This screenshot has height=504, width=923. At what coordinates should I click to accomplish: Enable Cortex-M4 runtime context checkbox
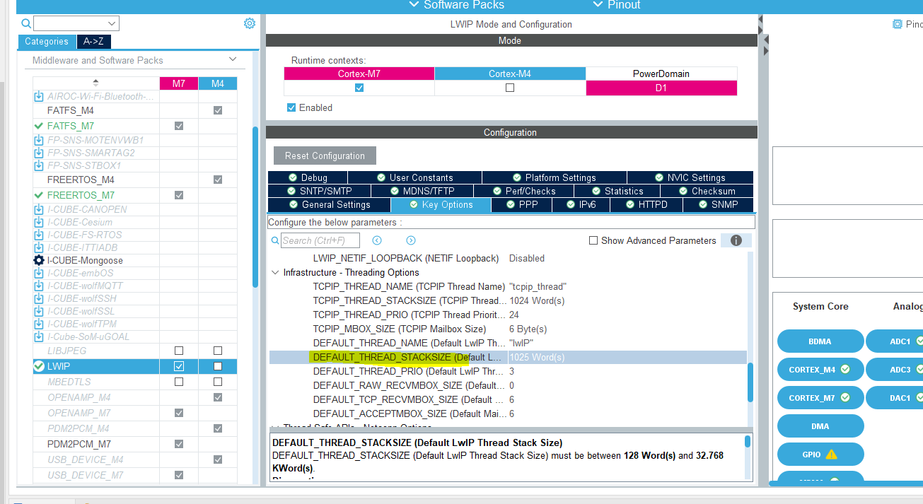(509, 87)
